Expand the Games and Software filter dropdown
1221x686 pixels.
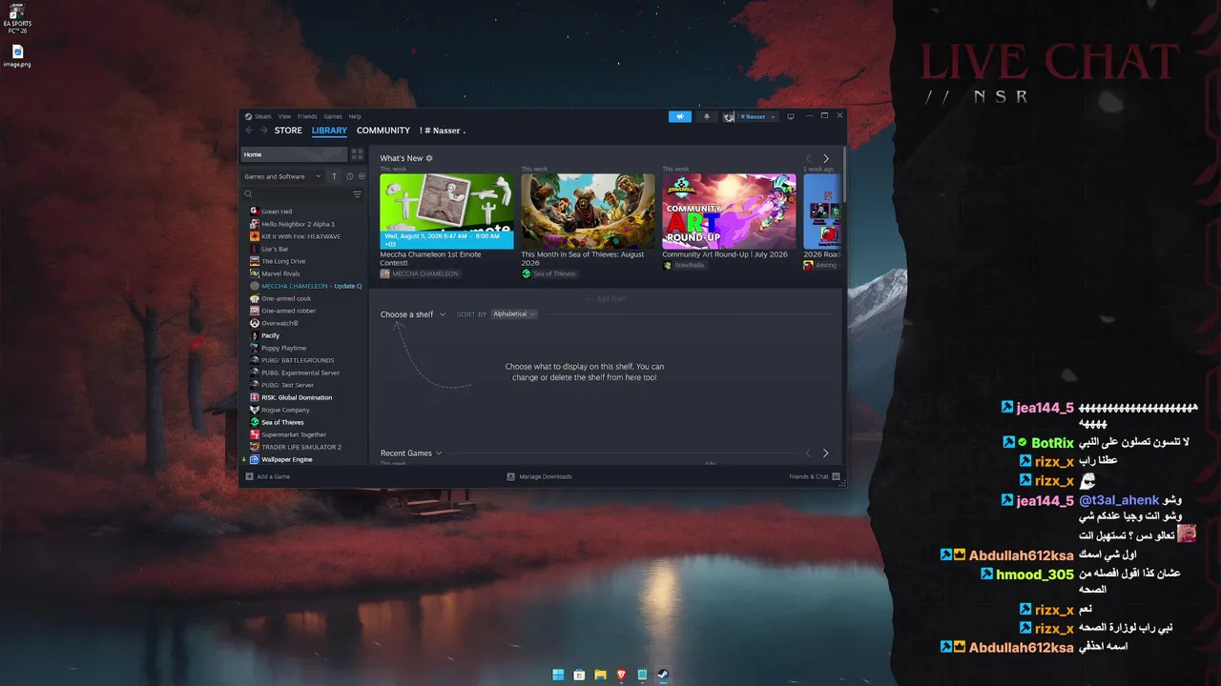pos(282,176)
